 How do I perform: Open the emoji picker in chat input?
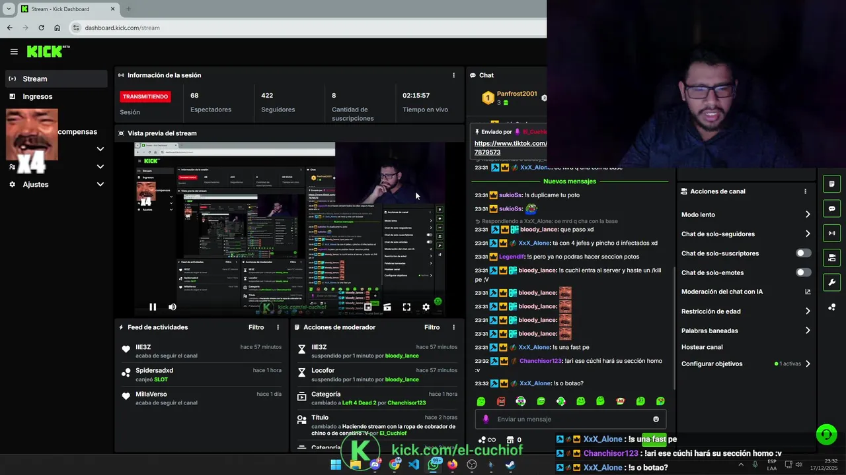pyautogui.click(x=656, y=419)
